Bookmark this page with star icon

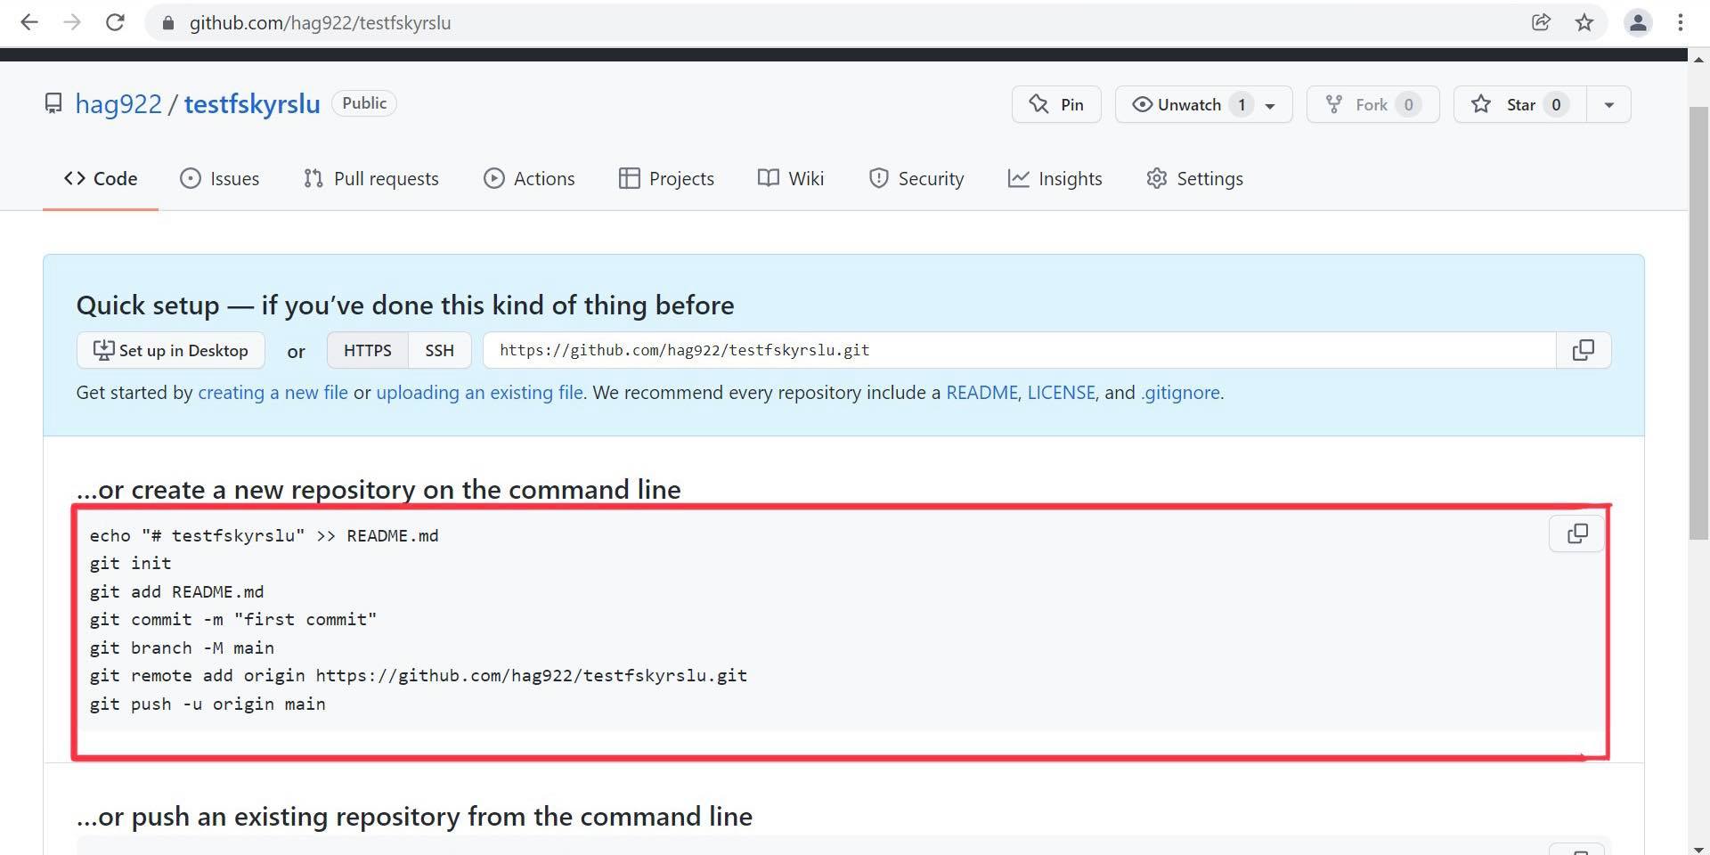coord(1584,22)
